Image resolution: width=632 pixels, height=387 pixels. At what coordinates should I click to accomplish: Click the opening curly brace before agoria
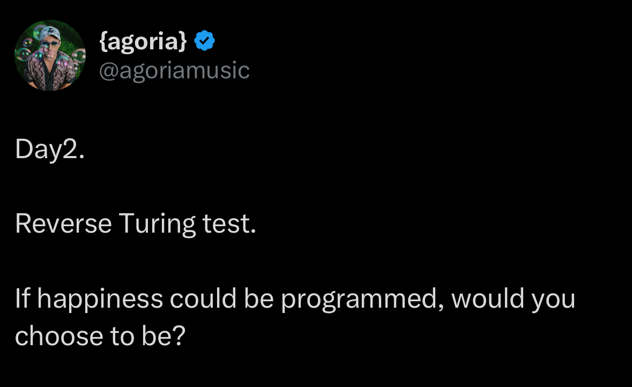click(103, 41)
